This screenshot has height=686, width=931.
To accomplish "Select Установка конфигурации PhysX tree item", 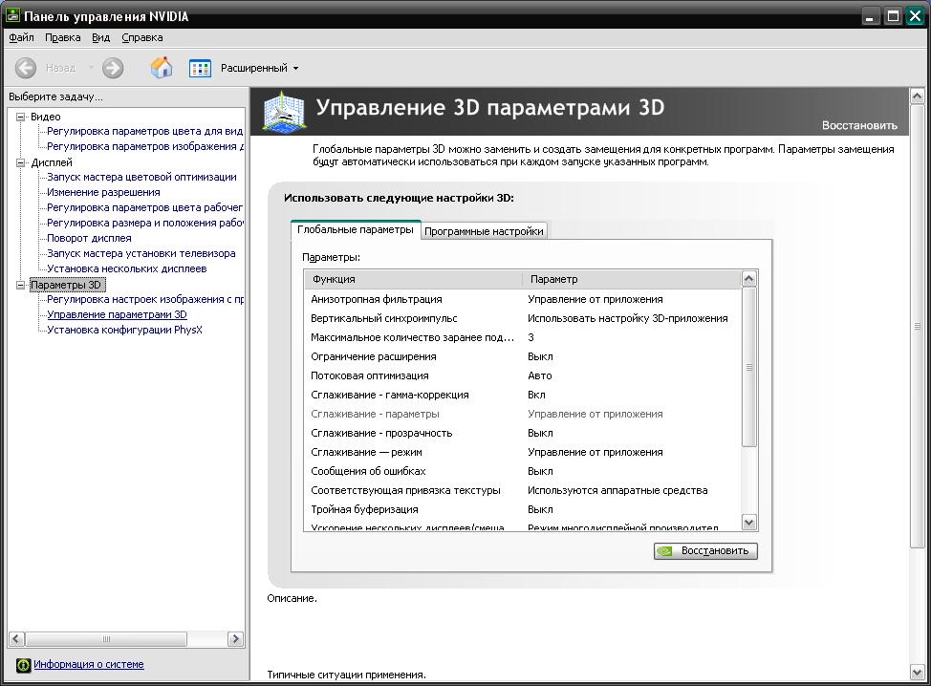I will tap(124, 330).
